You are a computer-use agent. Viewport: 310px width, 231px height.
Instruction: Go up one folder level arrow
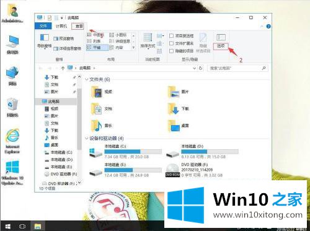(x=63, y=68)
